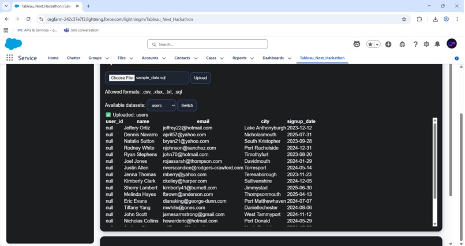465x246 pixels.
Task: Open Global Actions plus icon
Action: 388,44
